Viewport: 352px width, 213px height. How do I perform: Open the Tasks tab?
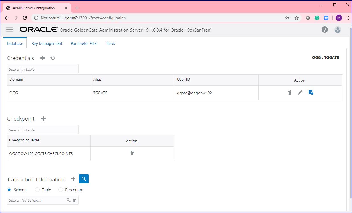(x=110, y=43)
